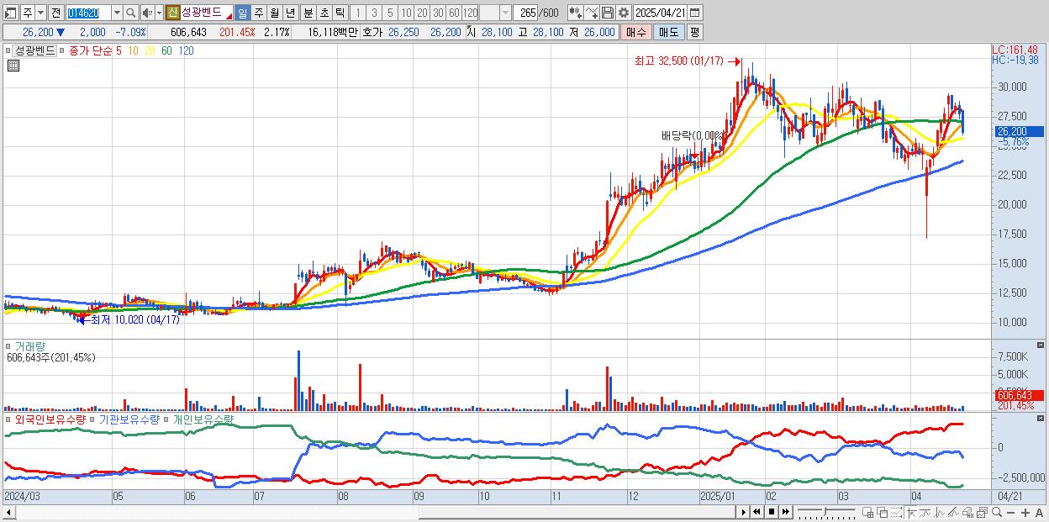The width and height of the screenshot is (1049, 522).
Task: Select the 1 interval tab
Action: coord(358,13)
